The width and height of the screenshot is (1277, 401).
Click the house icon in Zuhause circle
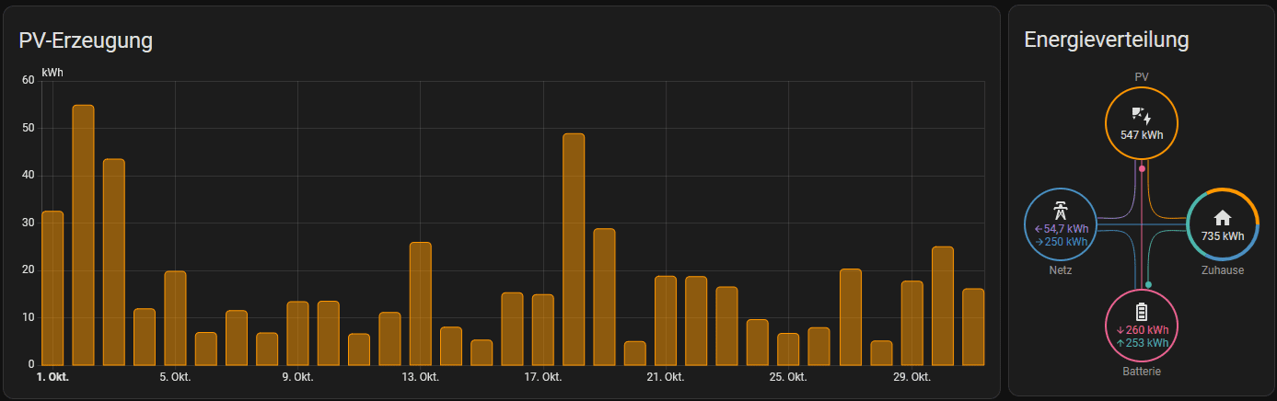(x=1223, y=218)
